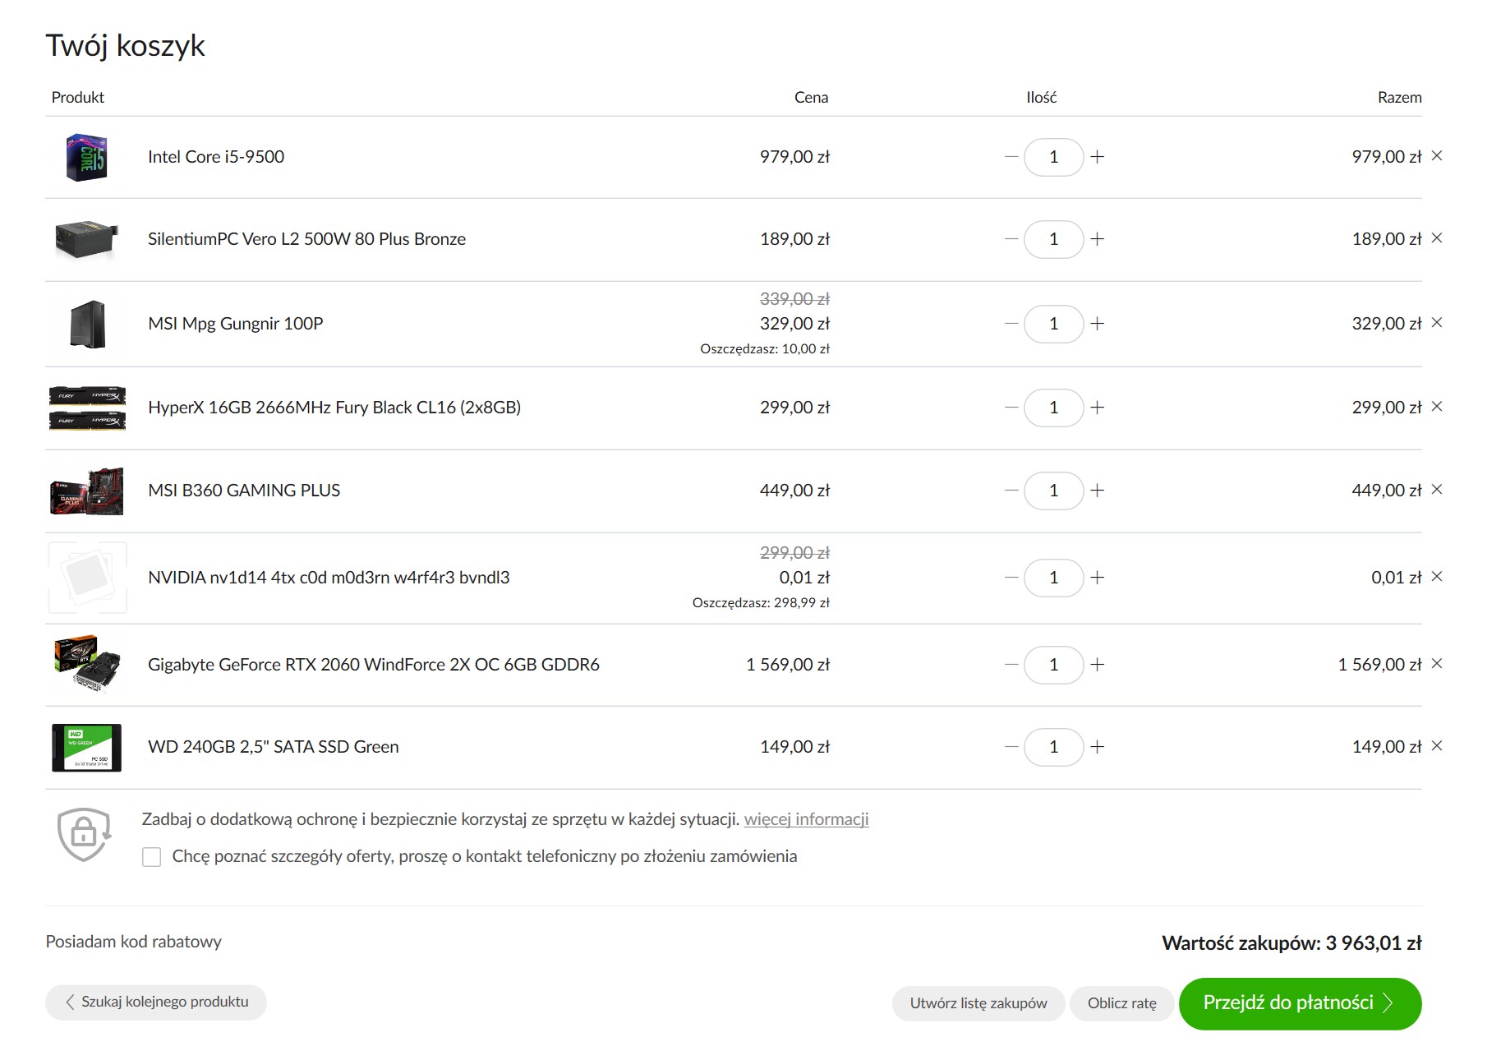The height and width of the screenshot is (1060, 1501).
Task: Increase quantity of HyperX 16GB RAM kit
Action: coord(1098,408)
